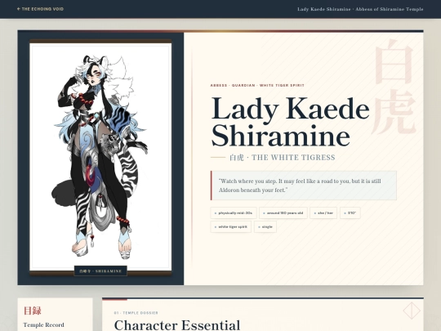Click the diamond icon in section card corner

[x=412, y=311]
